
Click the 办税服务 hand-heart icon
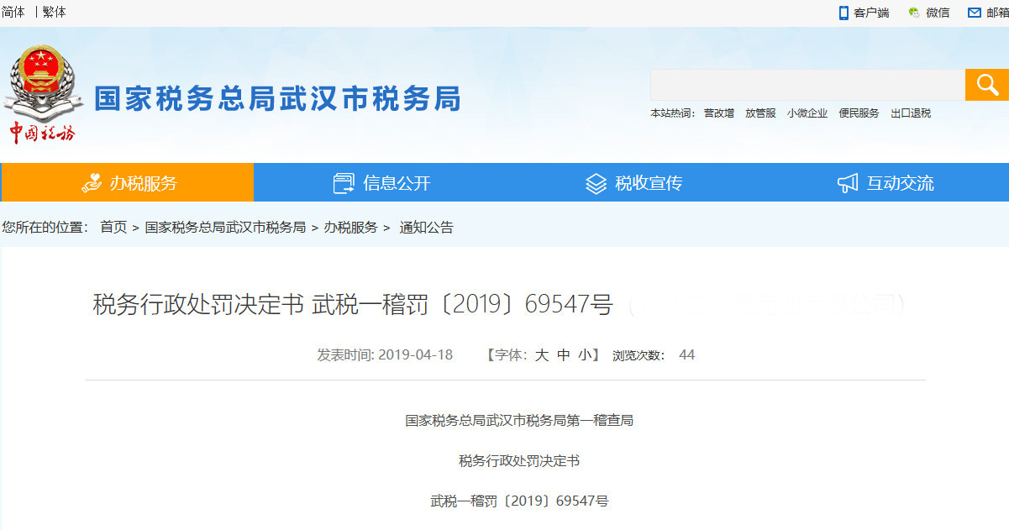click(92, 183)
